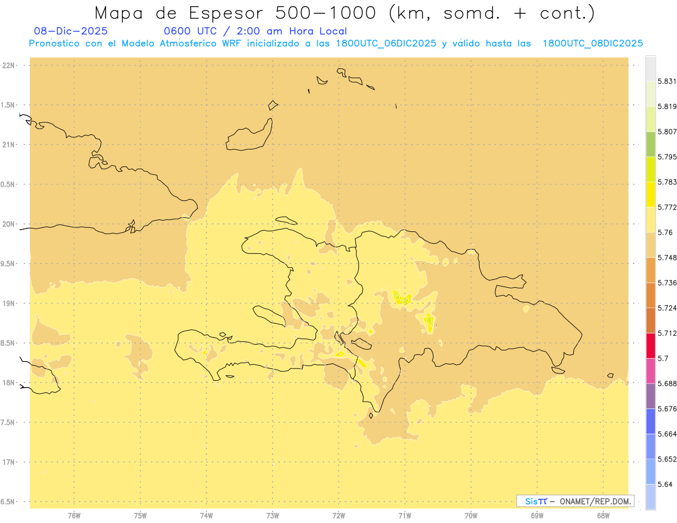
Task: Click the 5.688 colorbar value
Action: [667, 384]
